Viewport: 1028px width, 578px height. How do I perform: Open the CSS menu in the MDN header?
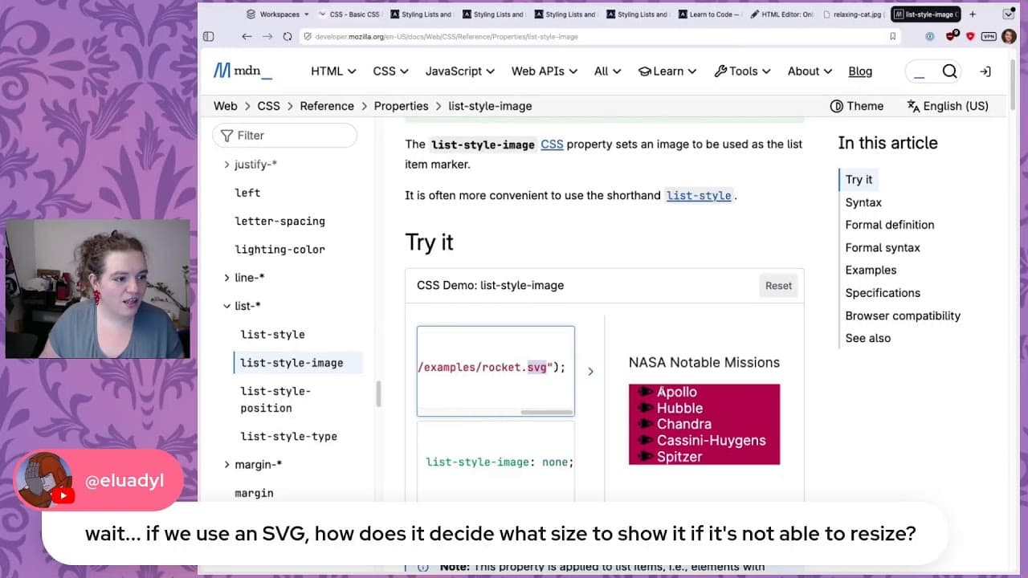point(390,71)
